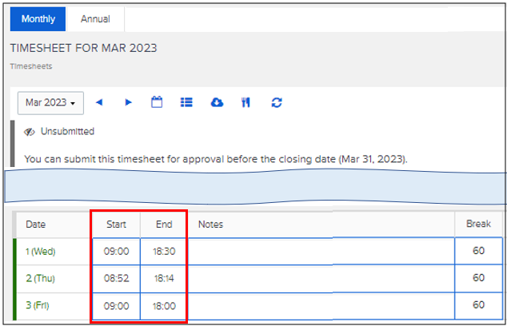Screen dimensions: 507x326
Task: Click the Notes column header
Action: [x=210, y=225]
